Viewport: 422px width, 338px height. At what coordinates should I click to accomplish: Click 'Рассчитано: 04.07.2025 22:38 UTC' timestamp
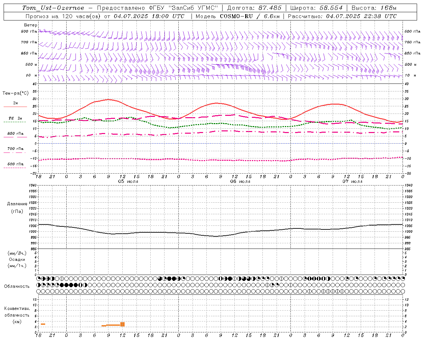pyautogui.click(x=342, y=16)
